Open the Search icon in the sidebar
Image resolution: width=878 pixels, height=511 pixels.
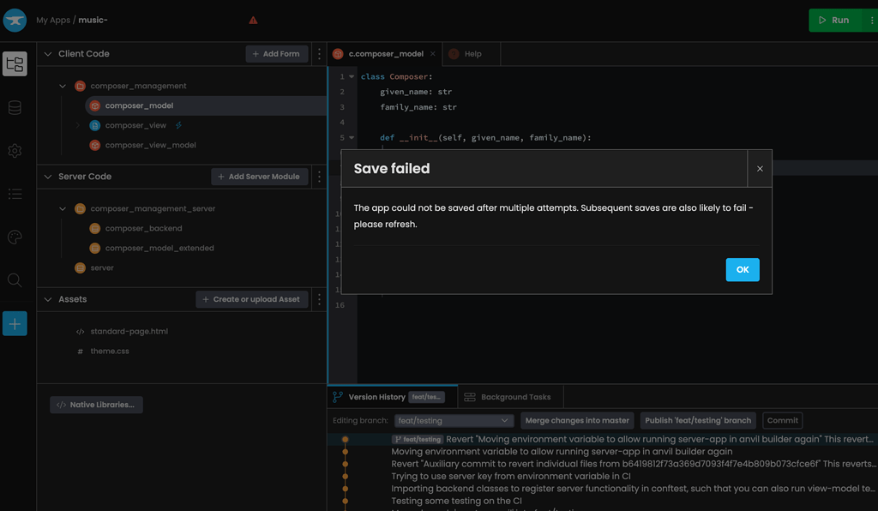[14, 280]
